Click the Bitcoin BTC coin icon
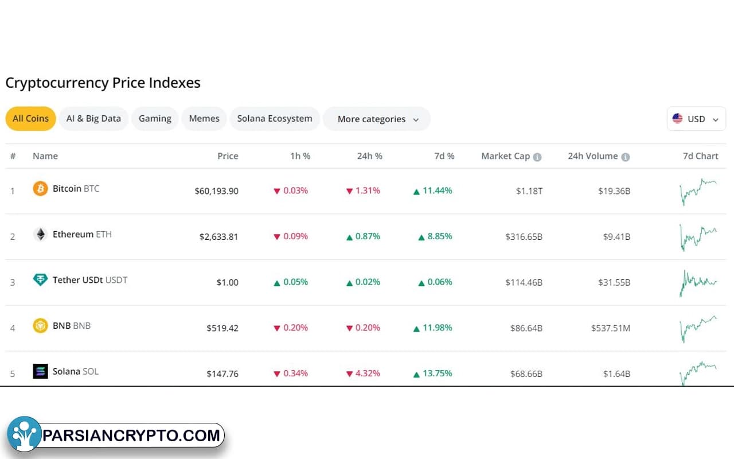Image resolution: width=734 pixels, height=459 pixels. (40, 188)
